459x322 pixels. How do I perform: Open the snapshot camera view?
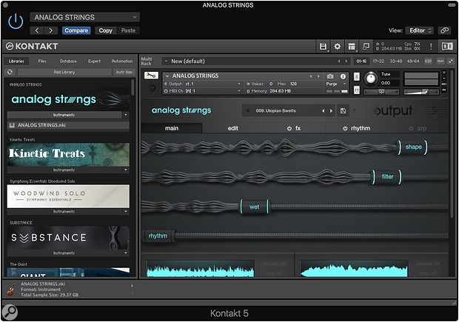coord(330,76)
